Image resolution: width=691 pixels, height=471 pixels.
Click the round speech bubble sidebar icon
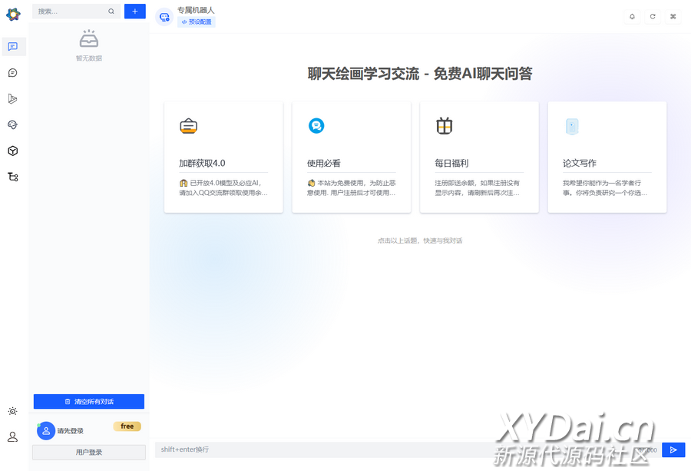point(13,73)
